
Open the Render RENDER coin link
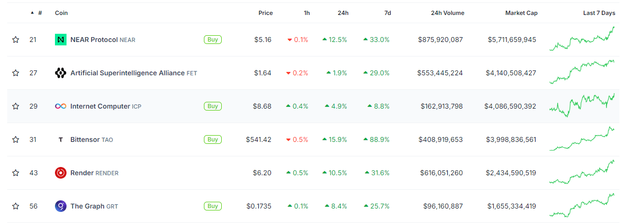click(x=94, y=173)
